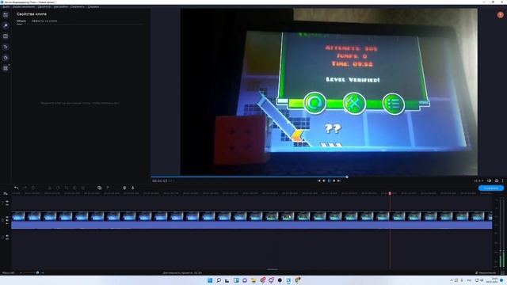507x285 pixels.
Task: Take a snapshot with the camera icon
Action: pos(497,181)
